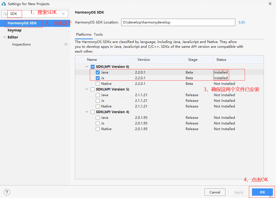Select SDK(API Version 4) row label
The width and height of the screenshot is (276, 198).
tap(112, 112)
